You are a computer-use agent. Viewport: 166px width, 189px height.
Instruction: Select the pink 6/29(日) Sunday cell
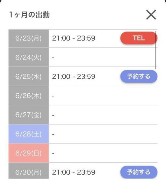tap(29, 153)
